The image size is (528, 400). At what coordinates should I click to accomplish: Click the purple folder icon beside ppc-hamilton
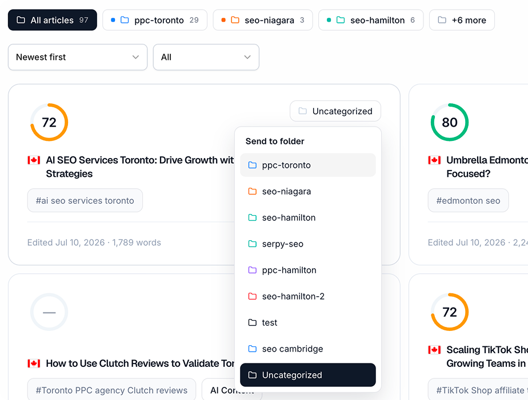[x=252, y=270]
